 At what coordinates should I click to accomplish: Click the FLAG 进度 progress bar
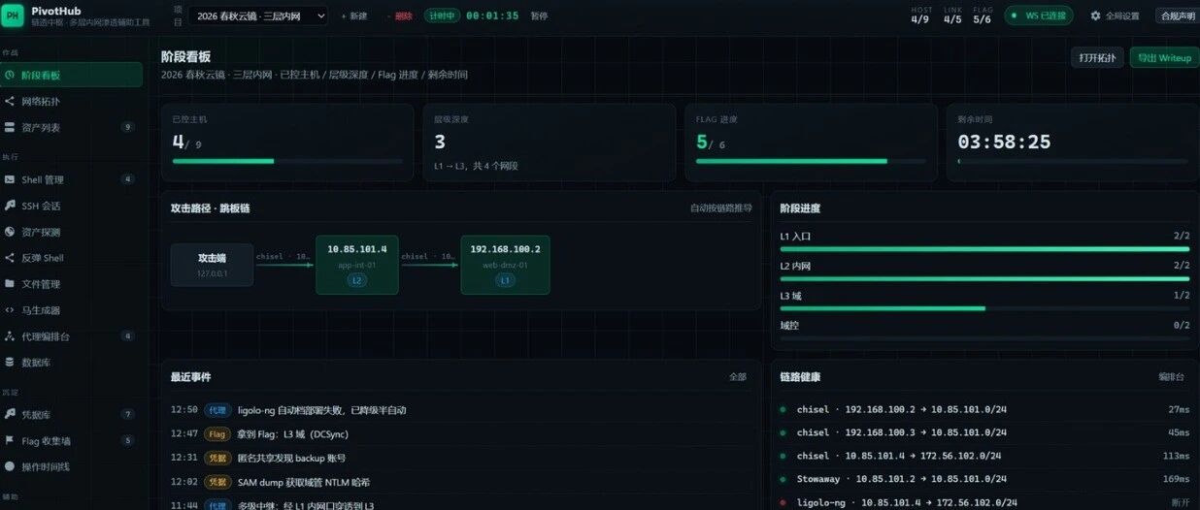[x=812, y=161]
